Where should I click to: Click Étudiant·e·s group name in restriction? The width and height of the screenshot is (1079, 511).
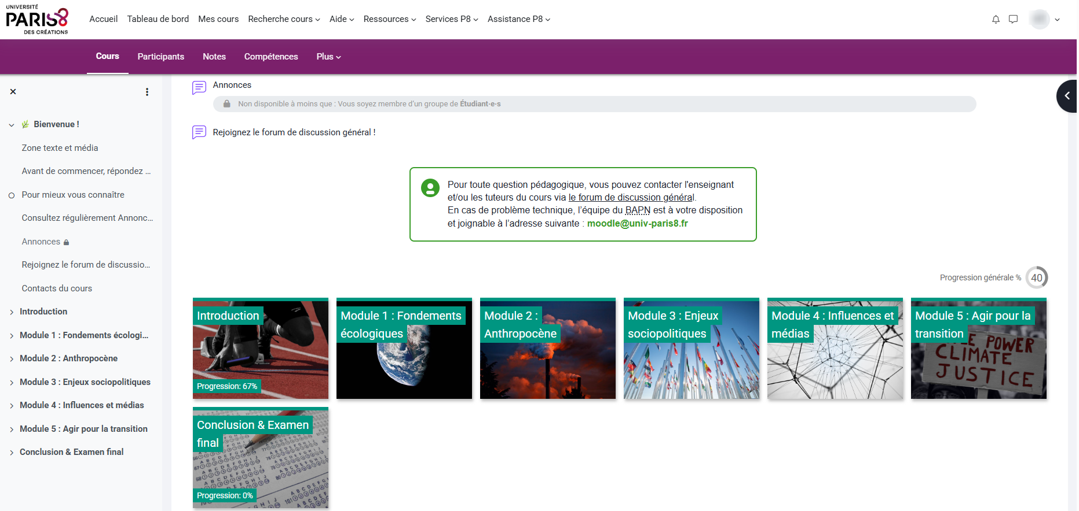coord(480,104)
